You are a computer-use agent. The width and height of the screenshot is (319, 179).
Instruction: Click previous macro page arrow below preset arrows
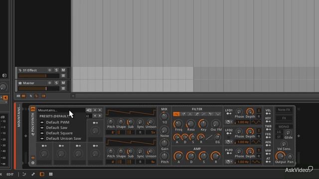click(95, 116)
